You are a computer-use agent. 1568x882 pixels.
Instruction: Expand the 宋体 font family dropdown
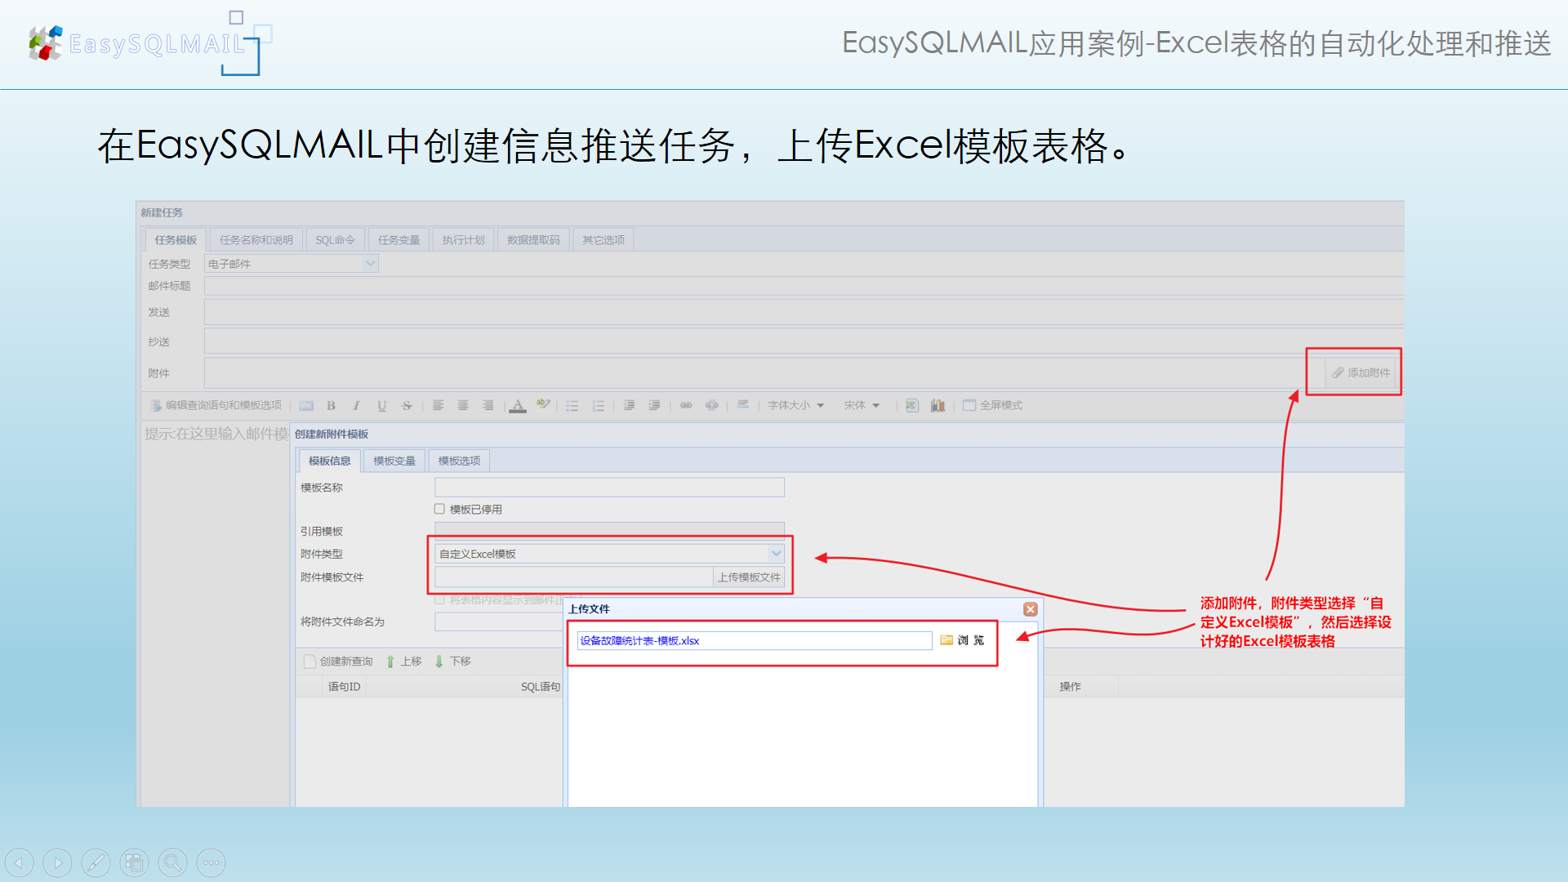862,406
